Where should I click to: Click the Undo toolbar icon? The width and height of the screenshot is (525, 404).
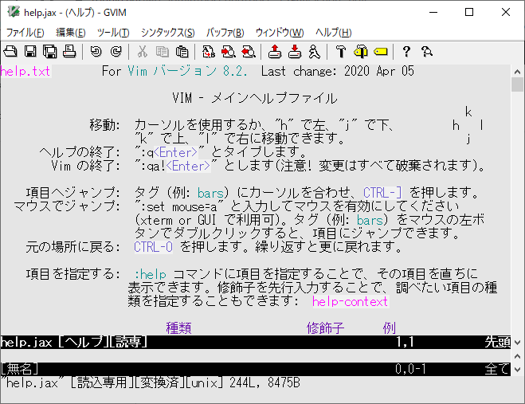[96, 52]
